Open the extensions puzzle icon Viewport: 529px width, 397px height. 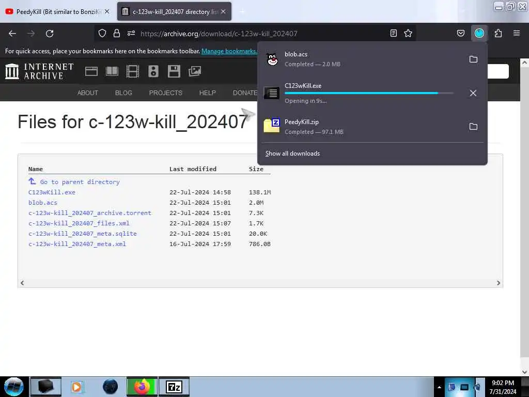[498, 33]
